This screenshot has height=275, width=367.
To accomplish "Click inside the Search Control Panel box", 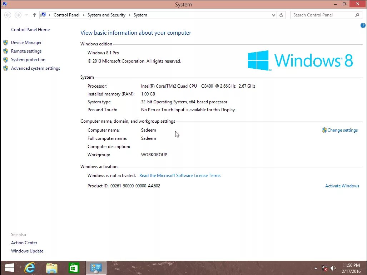I will pos(322,15).
